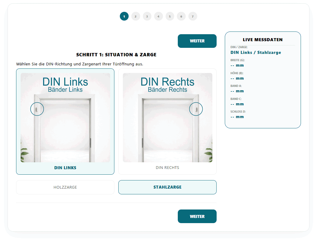Jump to step 2 in progress indicator
The width and height of the screenshot is (314, 244).
[x=136, y=16]
